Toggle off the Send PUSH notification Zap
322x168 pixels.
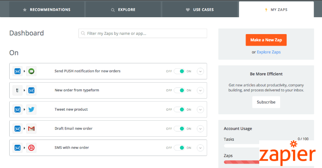point(179,71)
